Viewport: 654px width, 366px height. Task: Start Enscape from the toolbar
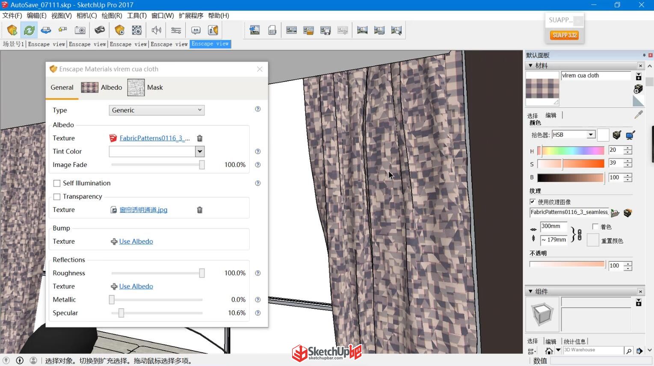coord(12,30)
